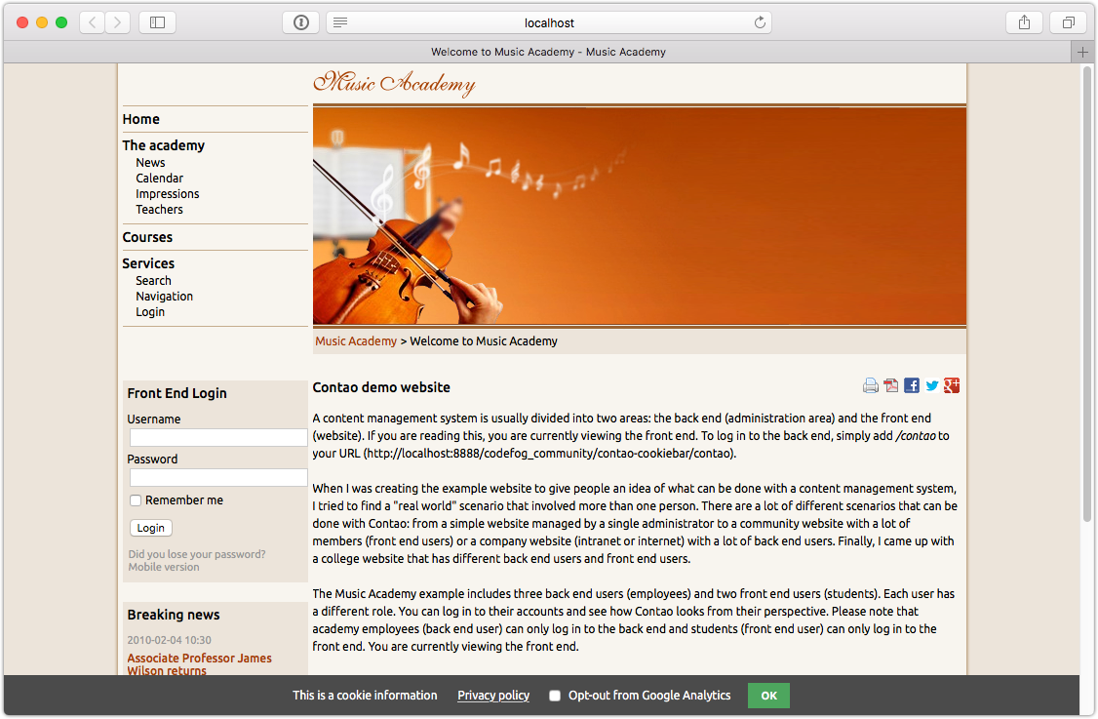Open Search under Services
The image size is (1098, 719).
153,280
